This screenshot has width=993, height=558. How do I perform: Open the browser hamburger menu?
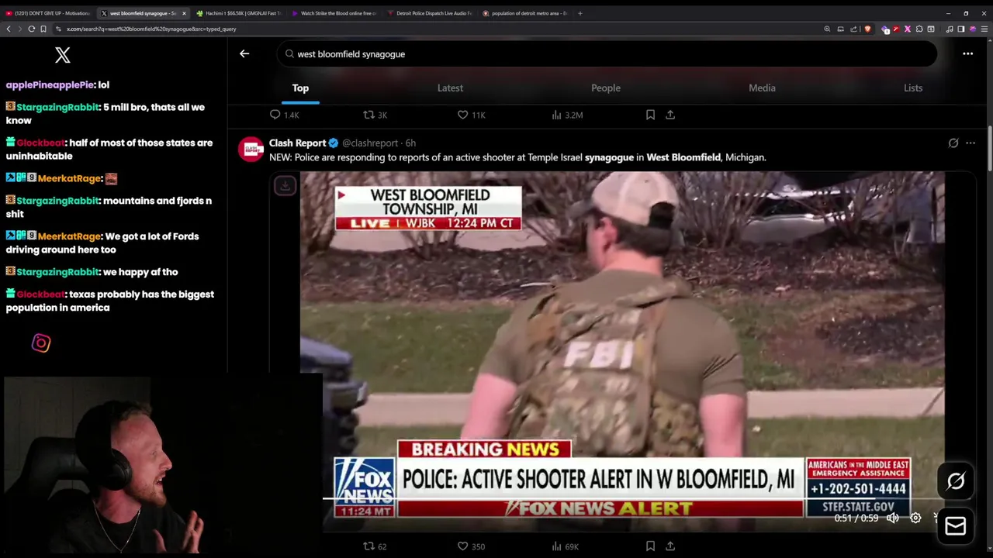point(984,29)
